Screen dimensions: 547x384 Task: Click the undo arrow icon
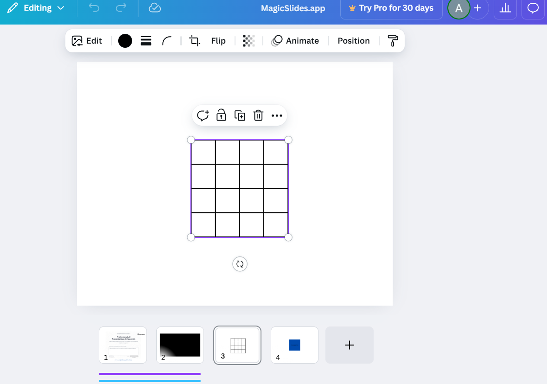(x=94, y=8)
